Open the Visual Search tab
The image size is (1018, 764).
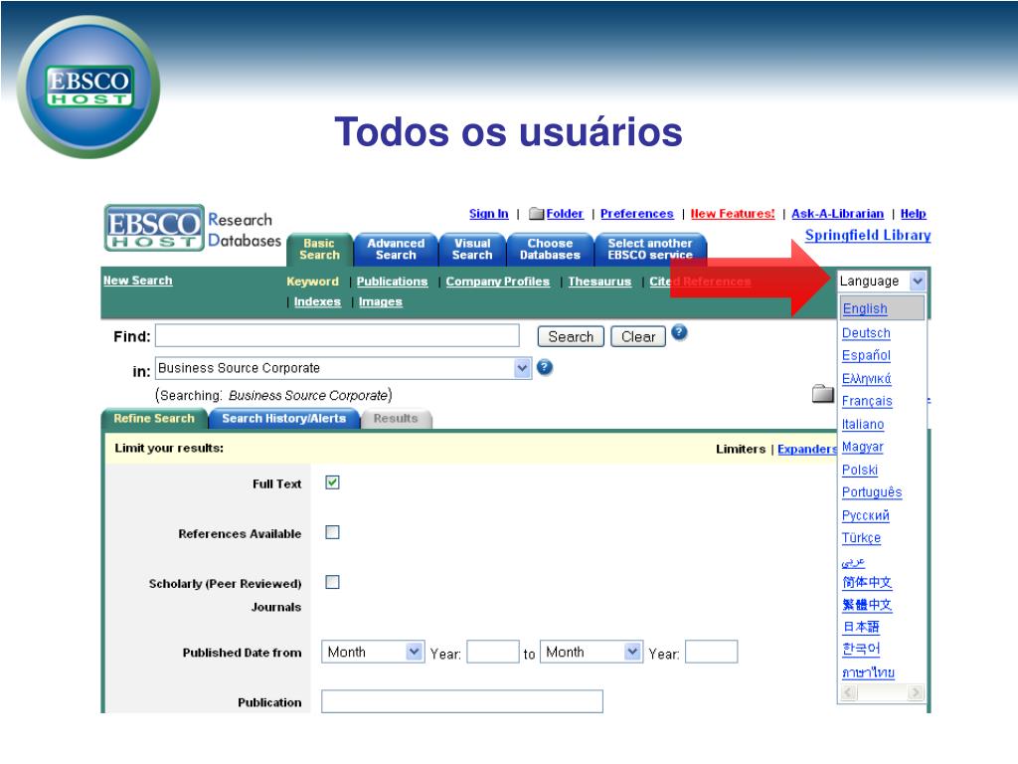[x=472, y=250]
